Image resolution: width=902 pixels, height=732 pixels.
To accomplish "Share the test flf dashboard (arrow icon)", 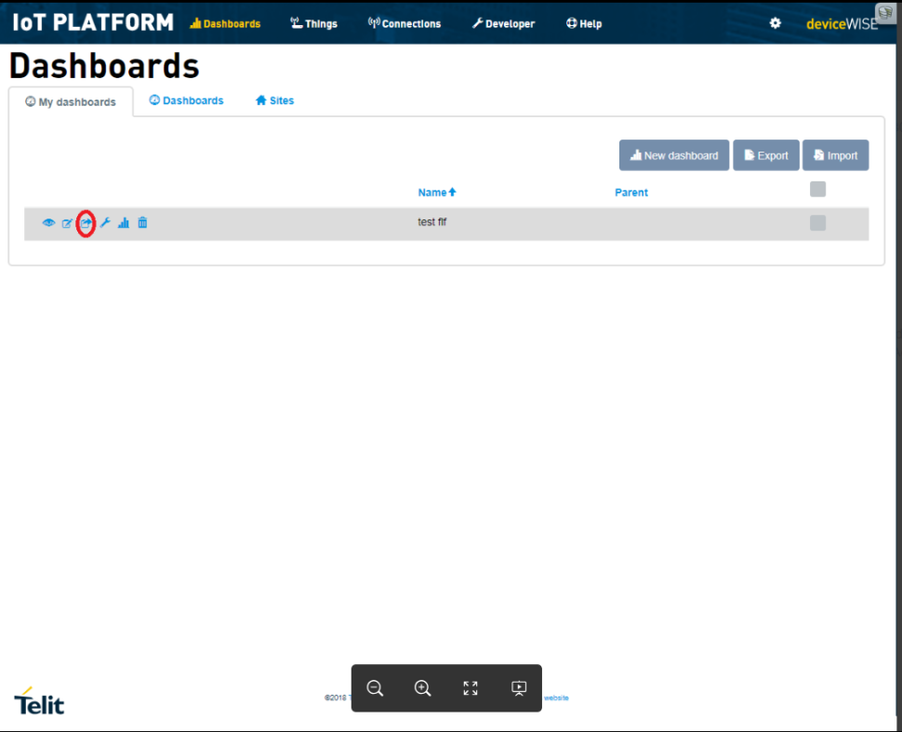I will click(86, 222).
